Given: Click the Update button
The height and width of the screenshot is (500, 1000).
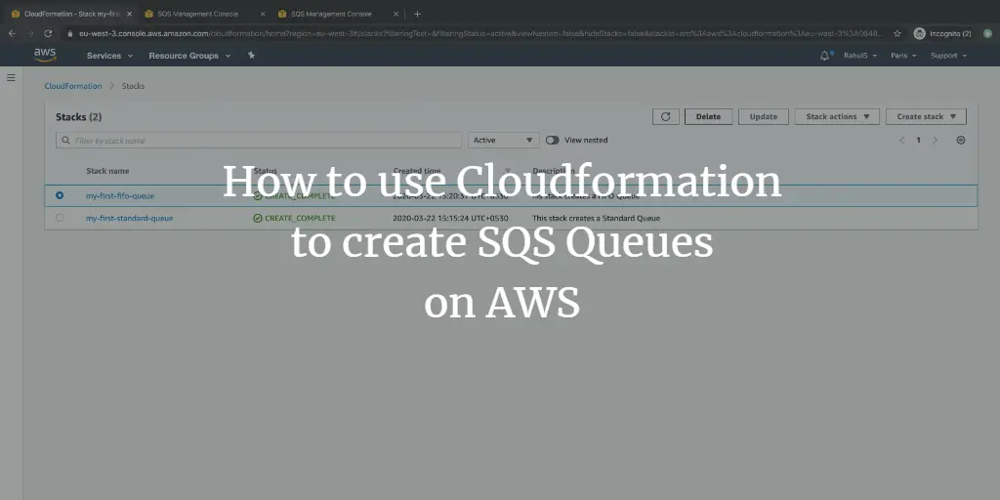Looking at the screenshot, I should tap(764, 117).
